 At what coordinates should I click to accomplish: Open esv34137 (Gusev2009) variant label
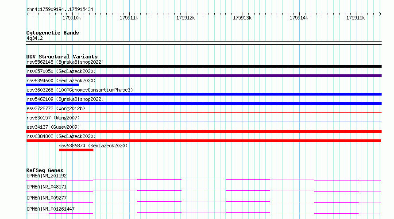53,127
